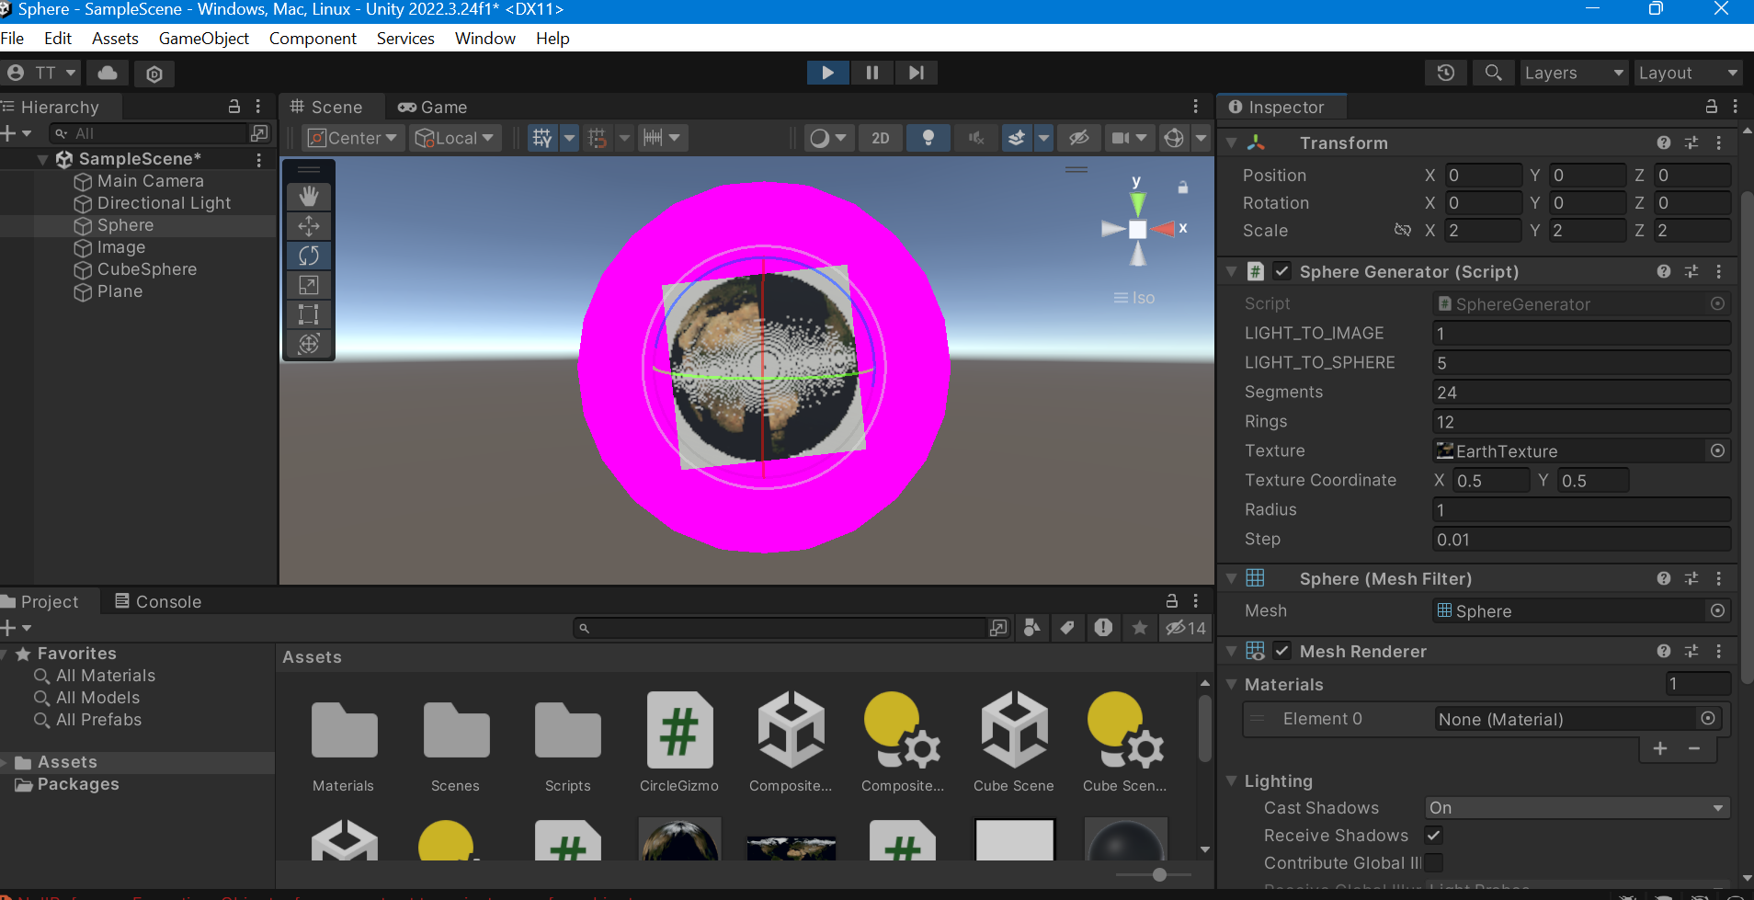Toggle the Scene grid visibility icon
The height and width of the screenshot is (900, 1754).
coord(542,138)
